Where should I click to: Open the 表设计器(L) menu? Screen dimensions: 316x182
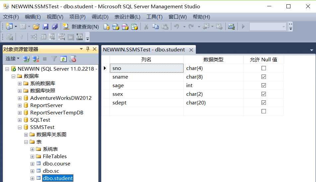pos(127,17)
